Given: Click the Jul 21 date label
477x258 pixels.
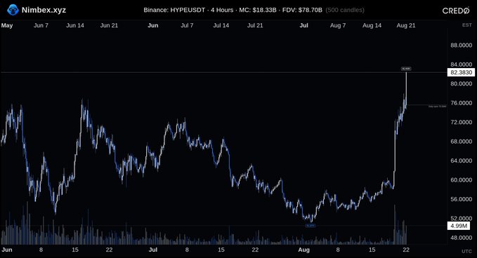Looking at the screenshot, I should pyautogui.click(x=255, y=25).
